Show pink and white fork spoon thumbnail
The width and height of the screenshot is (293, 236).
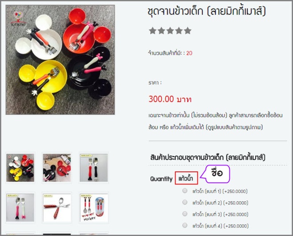(x=20, y=208)
